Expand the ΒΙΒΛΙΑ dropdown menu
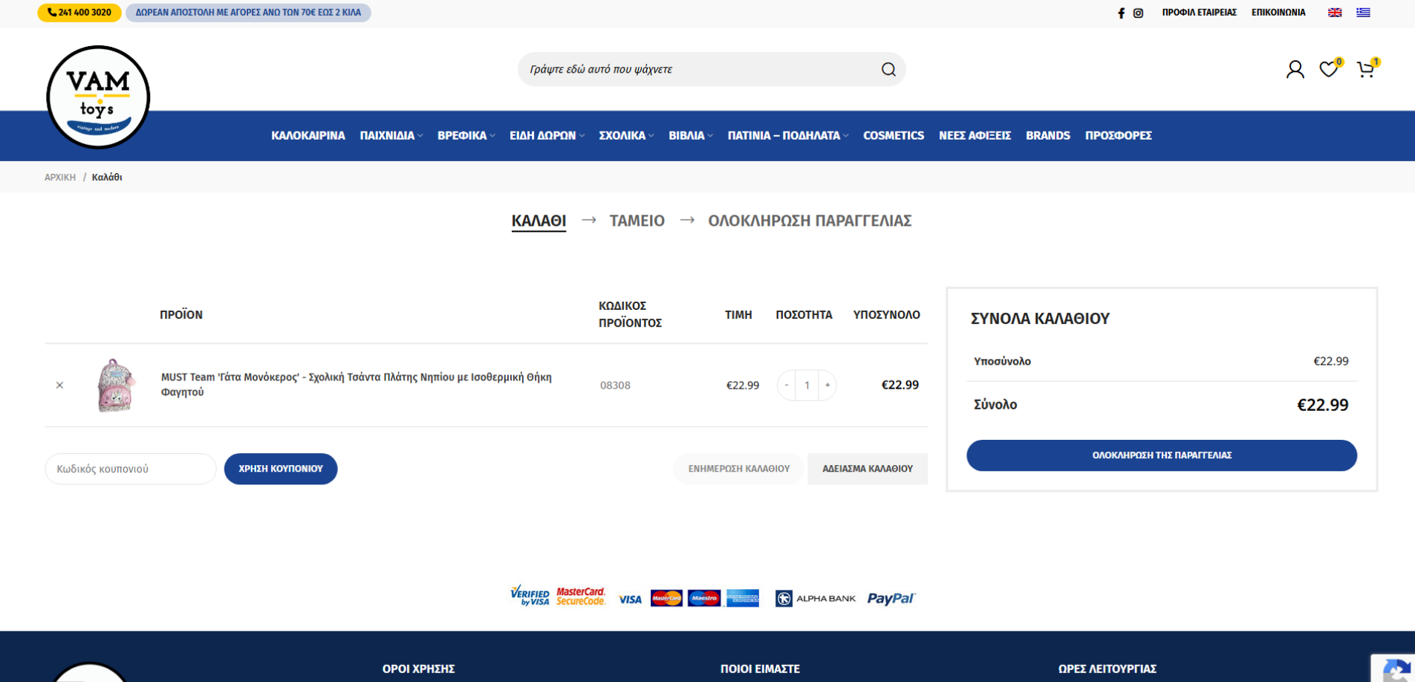This screenshot has width=1415, height=682. (691, 135)
